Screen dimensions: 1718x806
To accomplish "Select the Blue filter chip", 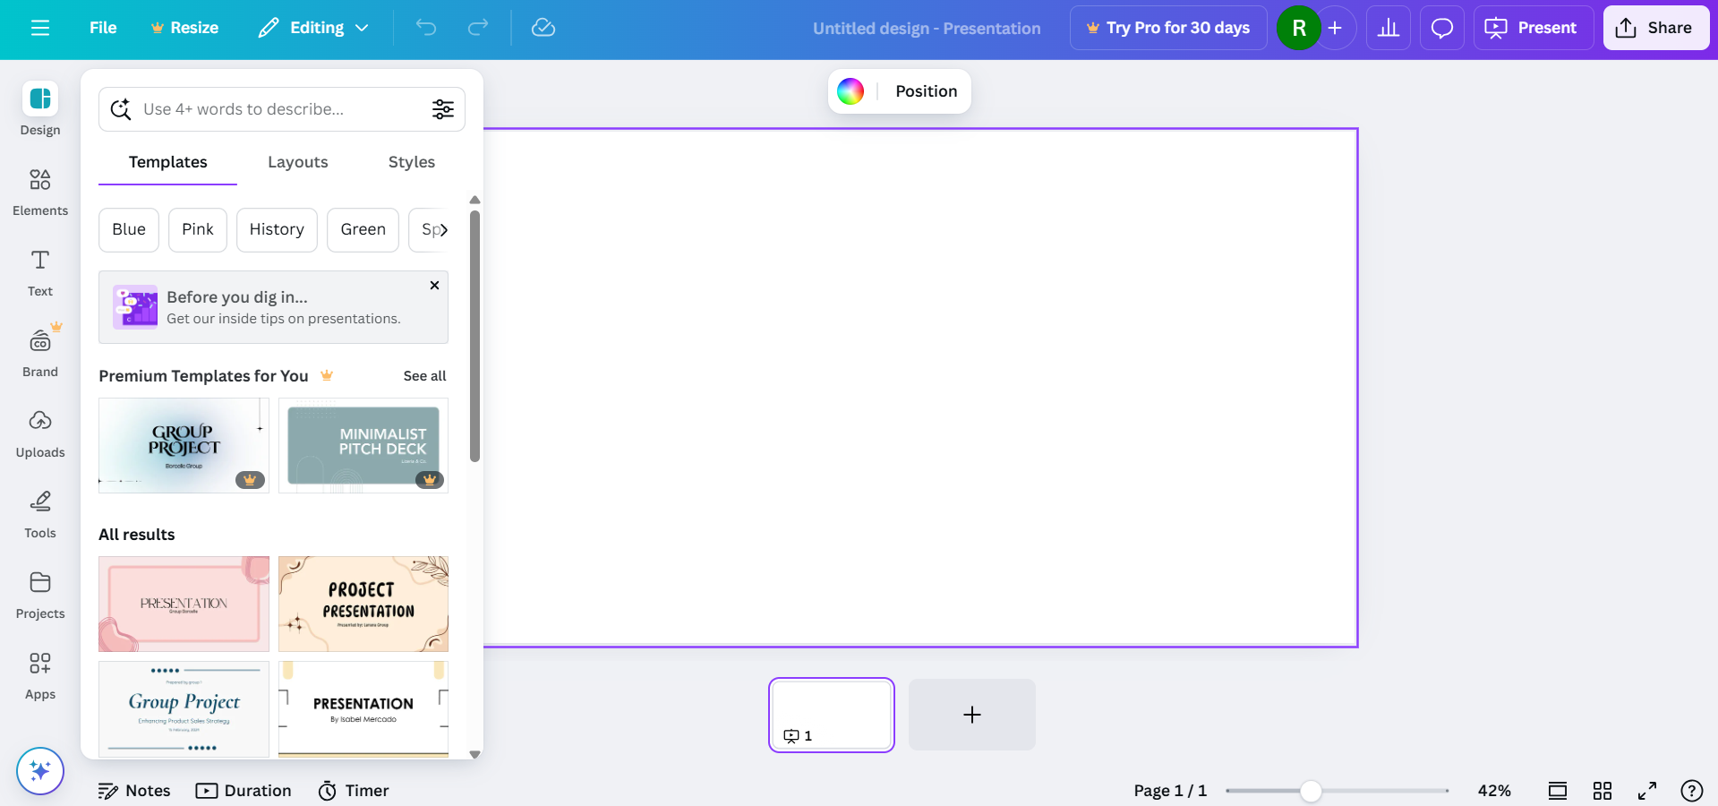I will point(129,230).
